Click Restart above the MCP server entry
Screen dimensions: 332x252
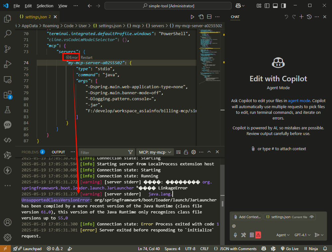(87, 57)
